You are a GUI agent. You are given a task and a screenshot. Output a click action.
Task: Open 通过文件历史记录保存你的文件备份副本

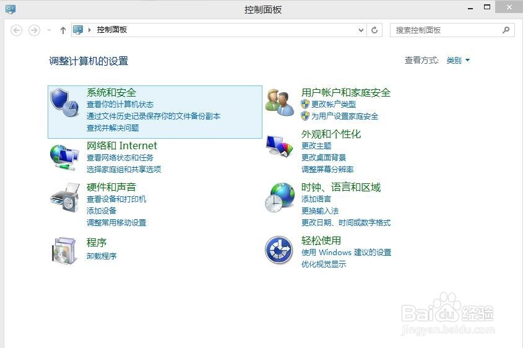[x=153, y=116]
